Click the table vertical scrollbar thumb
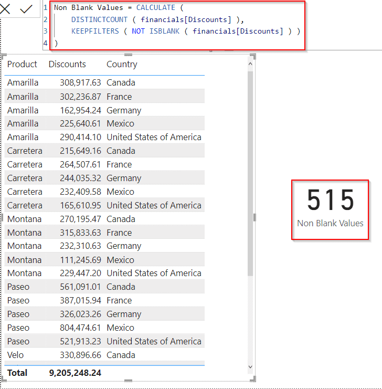This screenshot has width=382, height=389. coord(250,174)
